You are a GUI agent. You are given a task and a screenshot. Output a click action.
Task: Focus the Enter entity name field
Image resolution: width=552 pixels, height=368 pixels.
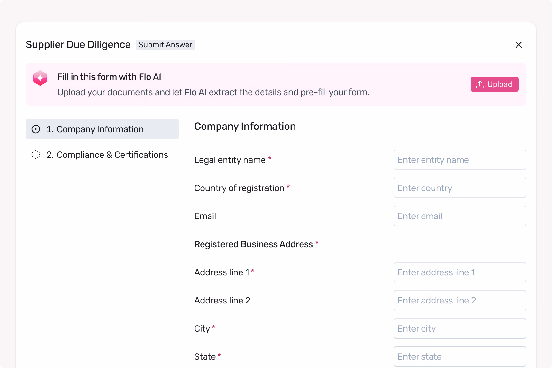(x=460, y=160)
